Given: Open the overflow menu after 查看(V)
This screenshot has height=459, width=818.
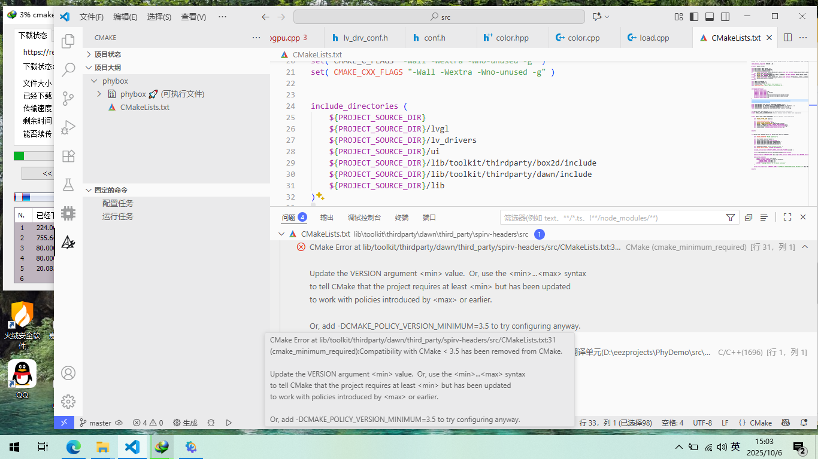Looking at the screenshot, I should click(222, 17).
